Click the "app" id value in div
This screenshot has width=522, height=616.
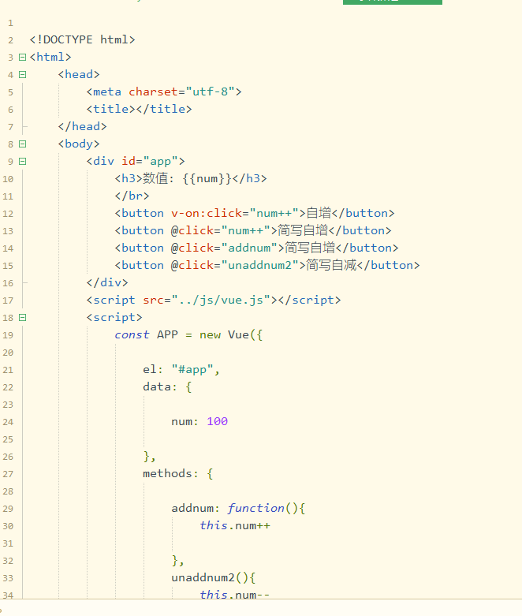click(x=160, y=161)
